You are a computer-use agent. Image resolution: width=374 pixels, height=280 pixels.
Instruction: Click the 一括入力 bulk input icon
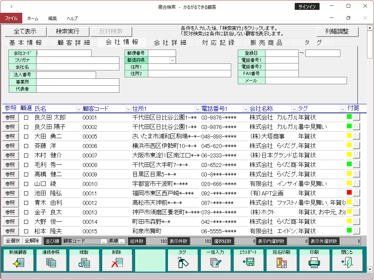click(215, 262)
